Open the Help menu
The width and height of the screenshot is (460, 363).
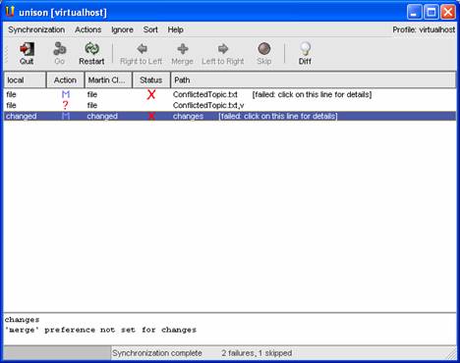[176, 29]
